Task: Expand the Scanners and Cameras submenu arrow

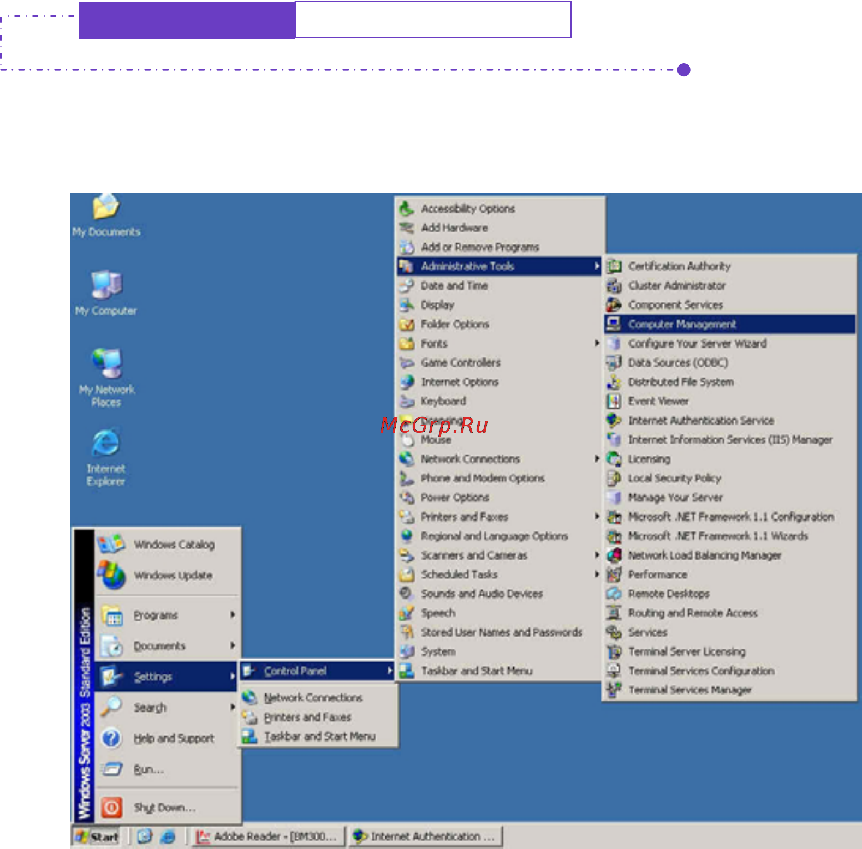Action: tap(597, 555)
